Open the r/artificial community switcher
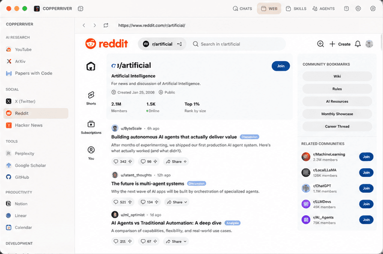383x254 pixels. tap(162, 44)
